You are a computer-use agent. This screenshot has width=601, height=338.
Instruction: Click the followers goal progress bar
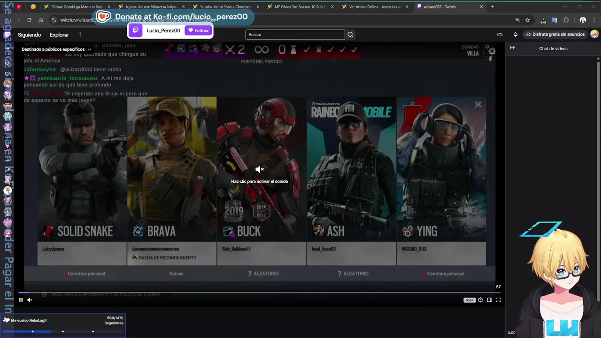(x=63, y=331)
